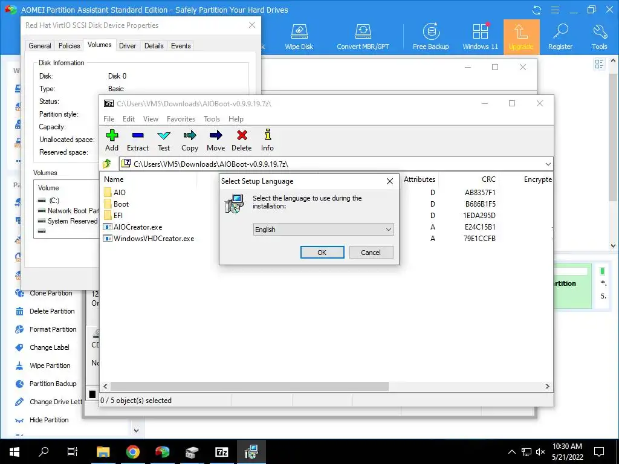Switch to Driver tab in Disk Properties

point(128,46)
